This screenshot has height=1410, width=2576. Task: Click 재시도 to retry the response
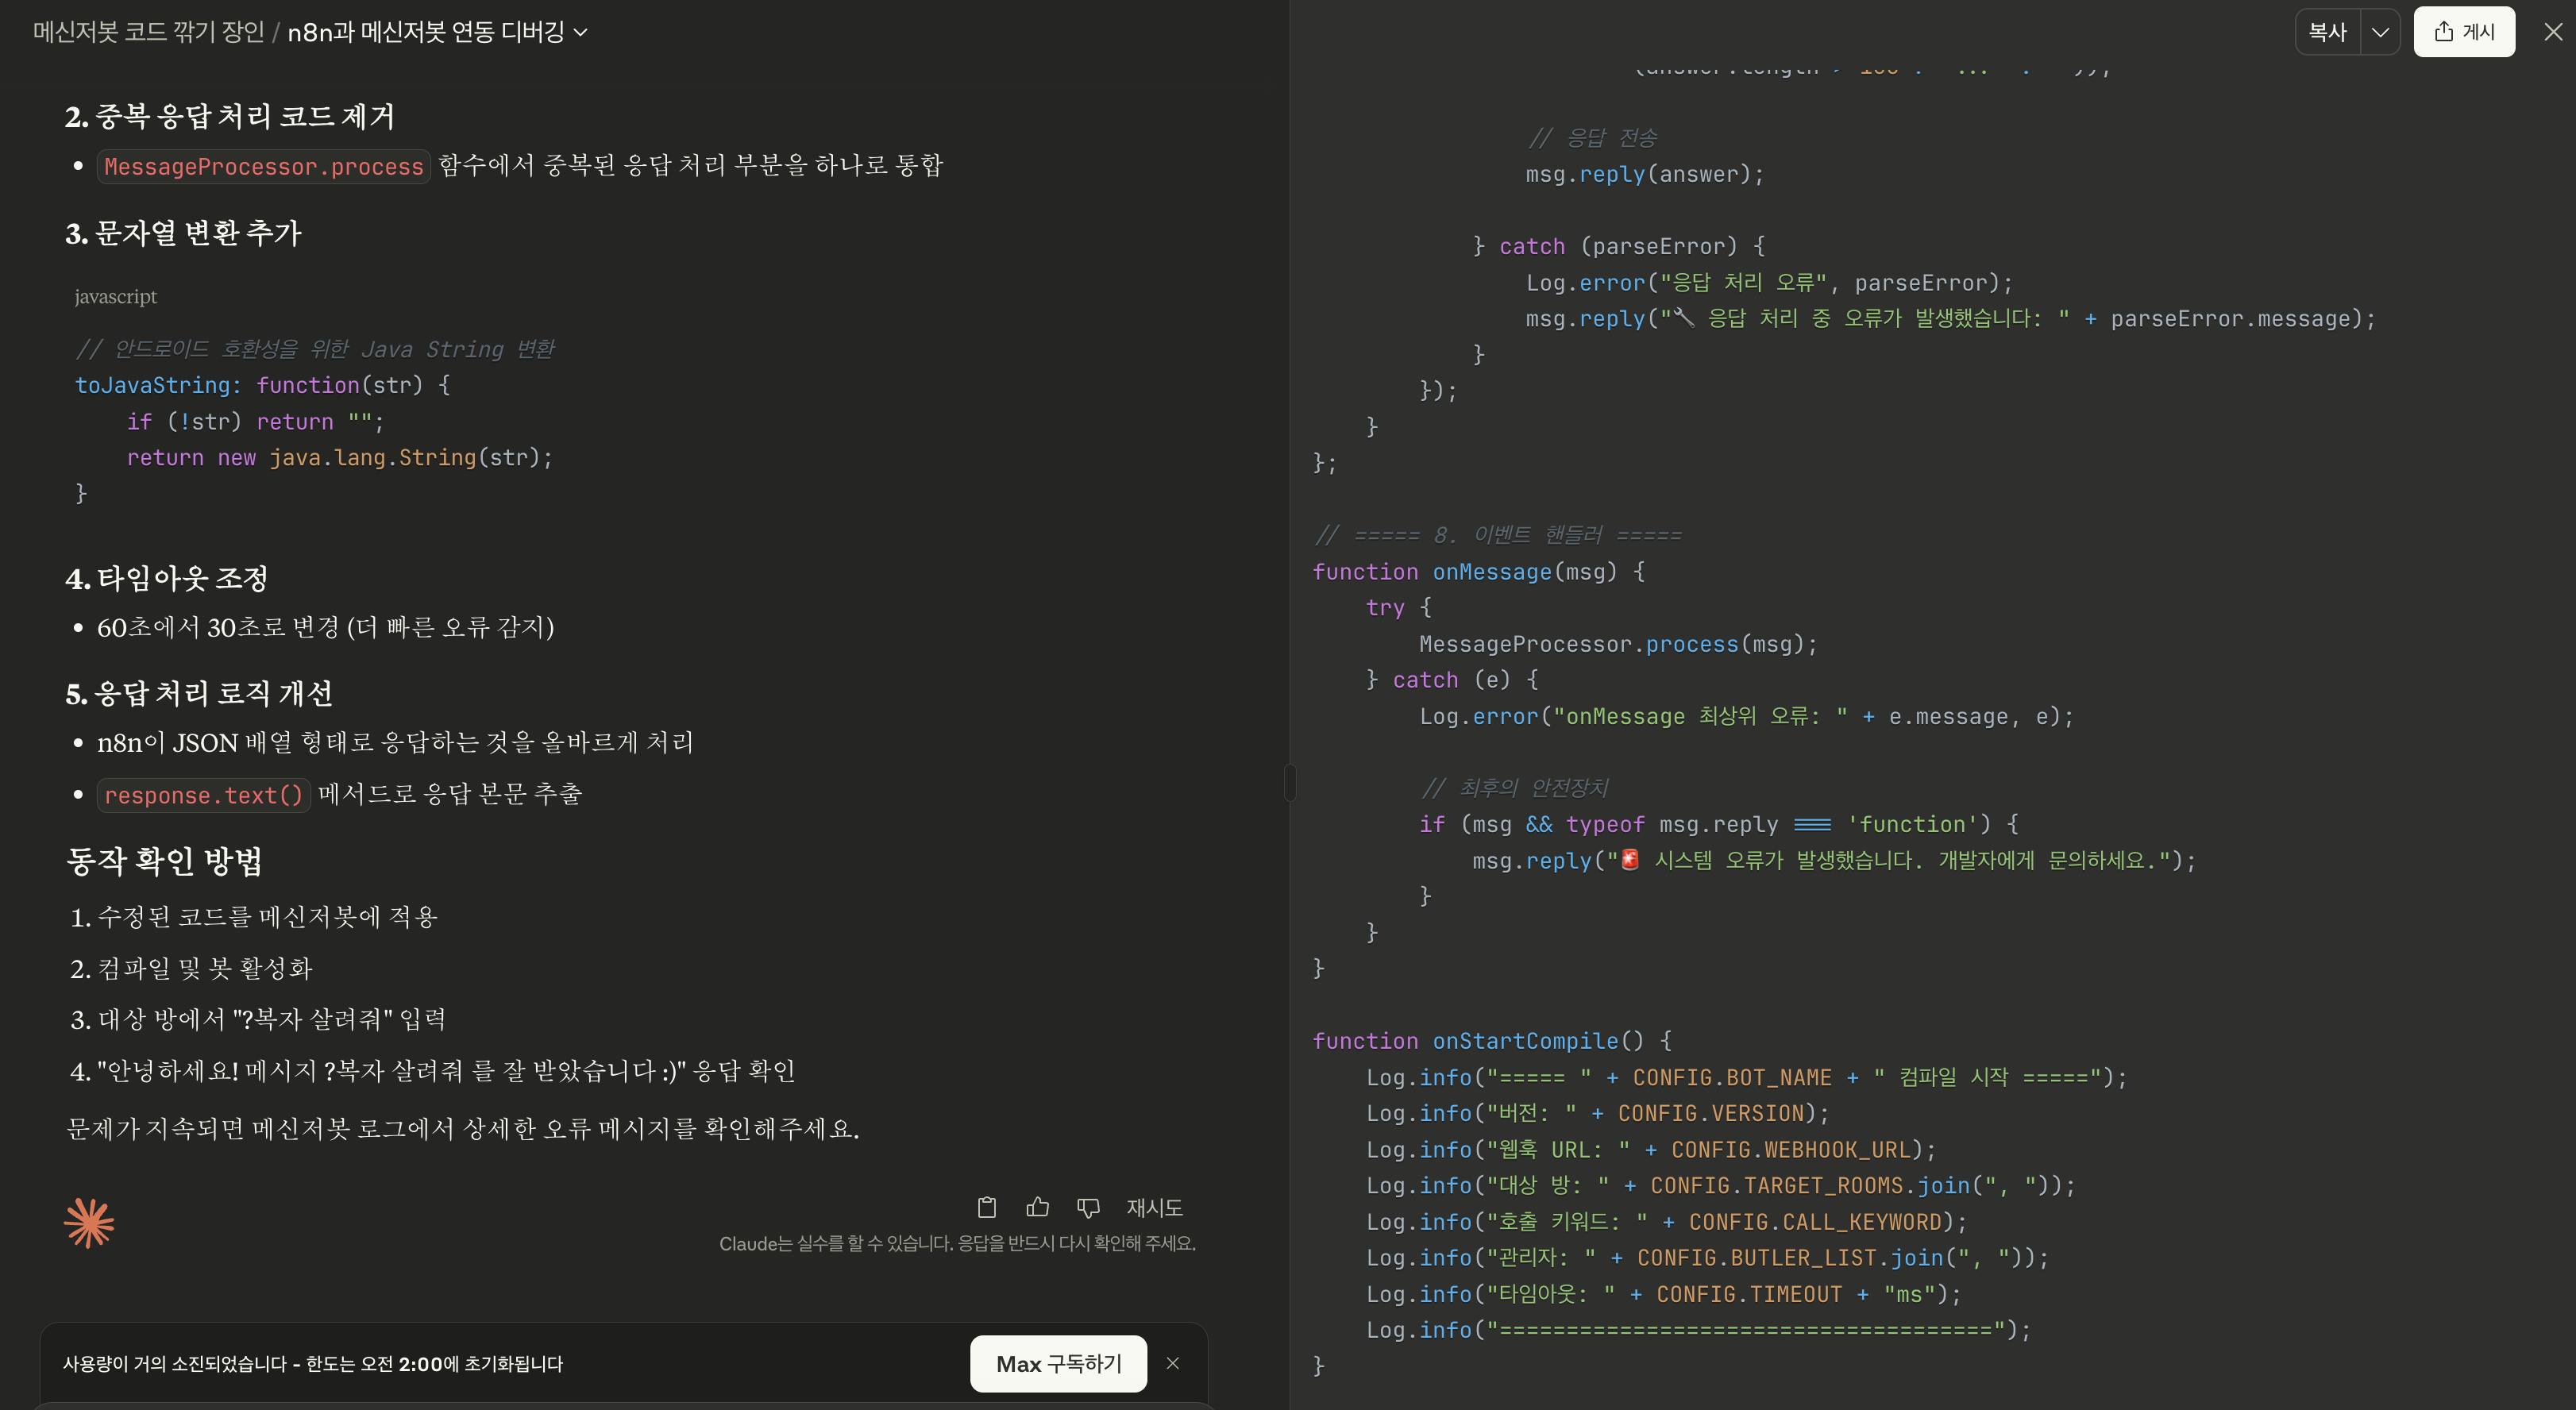coord(1155,1207)
